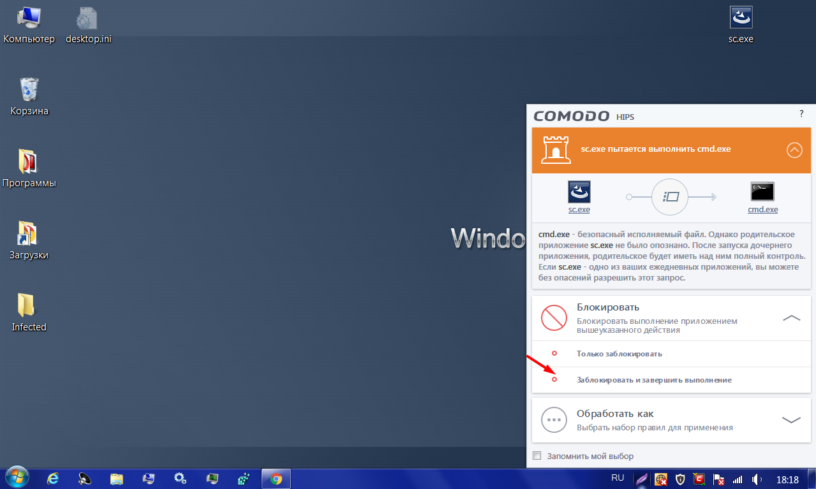Click the execution action icon between processes
The image size is (816, 489).
point(669,196)
